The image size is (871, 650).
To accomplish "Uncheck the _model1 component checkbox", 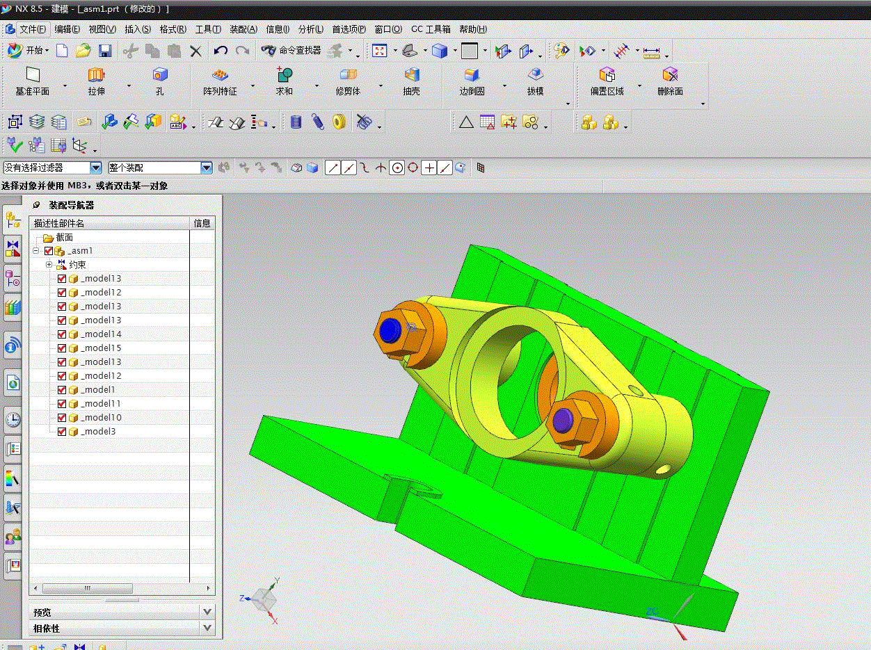I will [62, 390].
